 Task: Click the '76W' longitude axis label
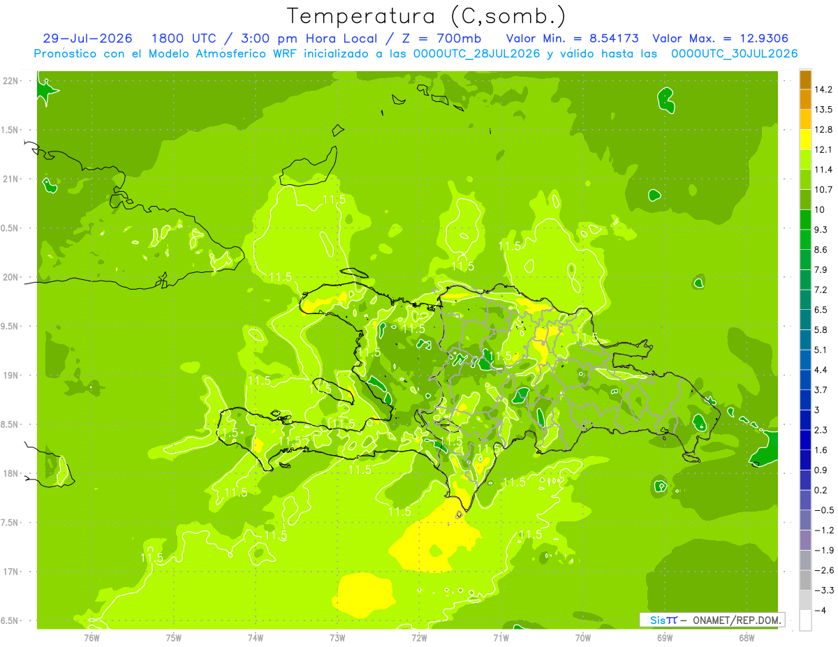coord(91,637)
